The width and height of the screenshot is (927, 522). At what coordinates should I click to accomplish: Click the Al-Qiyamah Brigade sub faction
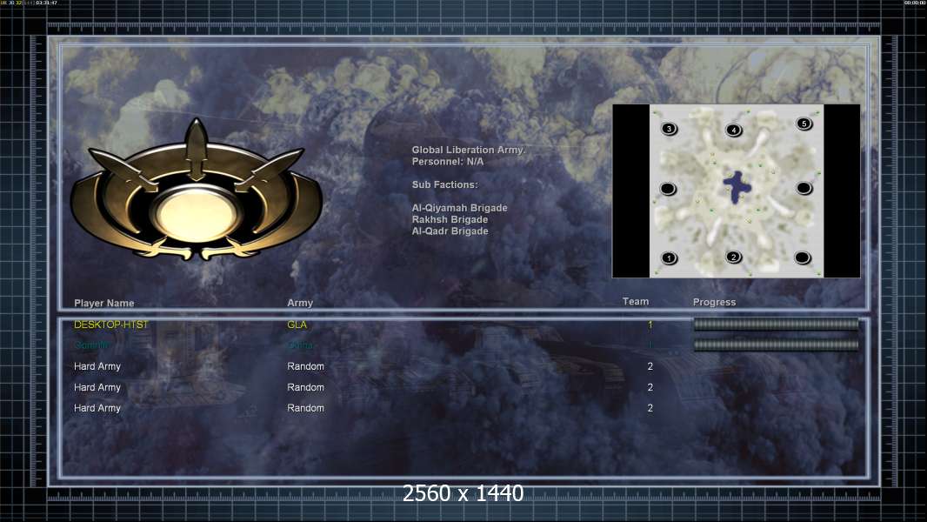coord(459,208)
